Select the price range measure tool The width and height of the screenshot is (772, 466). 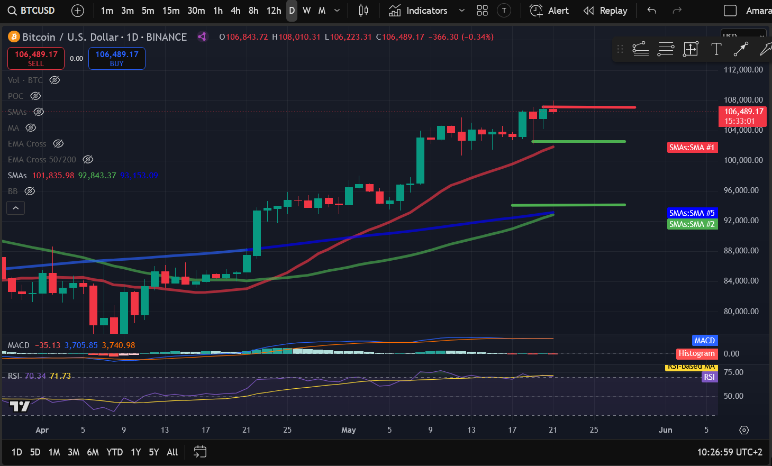point(691,49)
